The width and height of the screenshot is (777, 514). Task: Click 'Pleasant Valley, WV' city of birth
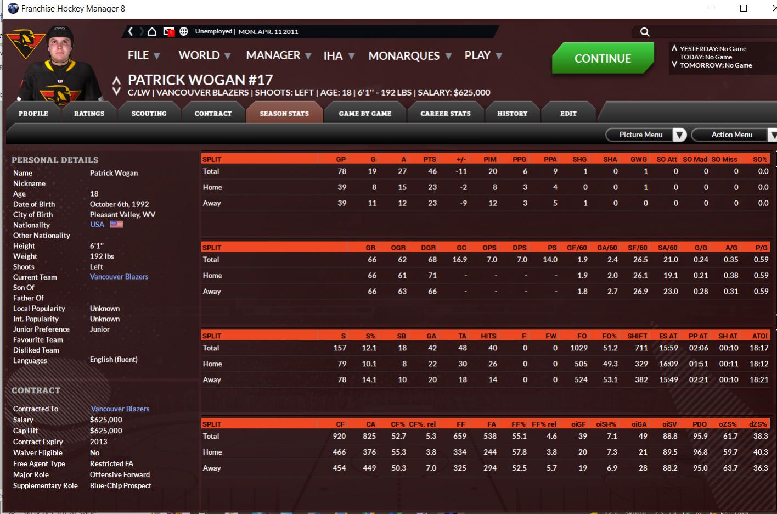(122, 215)
